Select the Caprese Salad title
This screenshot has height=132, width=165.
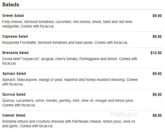[15, 37]
